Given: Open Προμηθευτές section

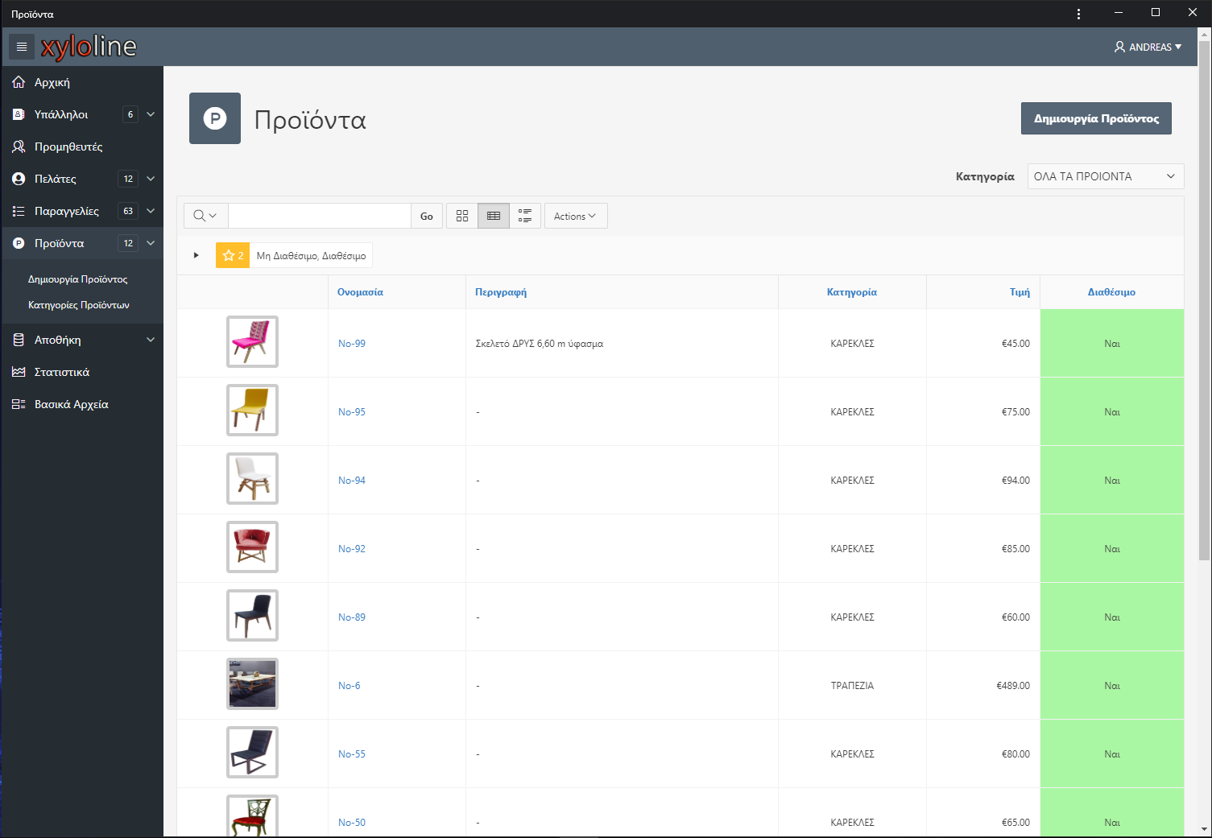Looking at the screenshot, I should click(68, 147).
